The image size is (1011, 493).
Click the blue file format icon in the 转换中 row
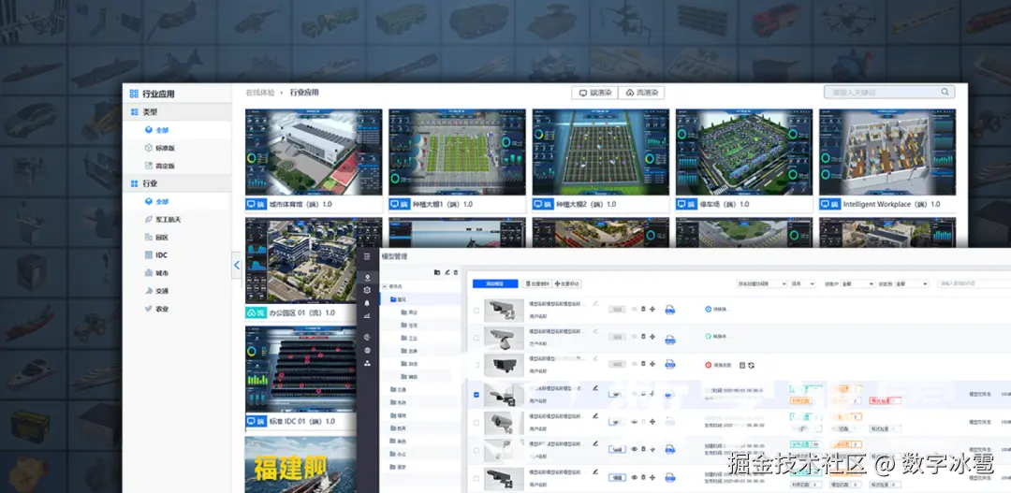pyautogui.click(x=670, y=339)
